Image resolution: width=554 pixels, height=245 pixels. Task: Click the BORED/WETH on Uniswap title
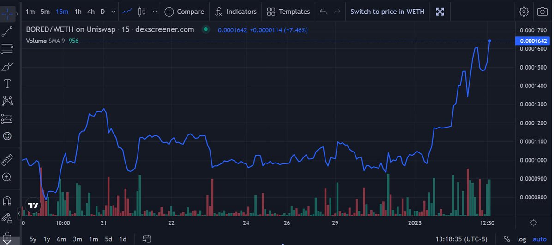coord(71,29)
